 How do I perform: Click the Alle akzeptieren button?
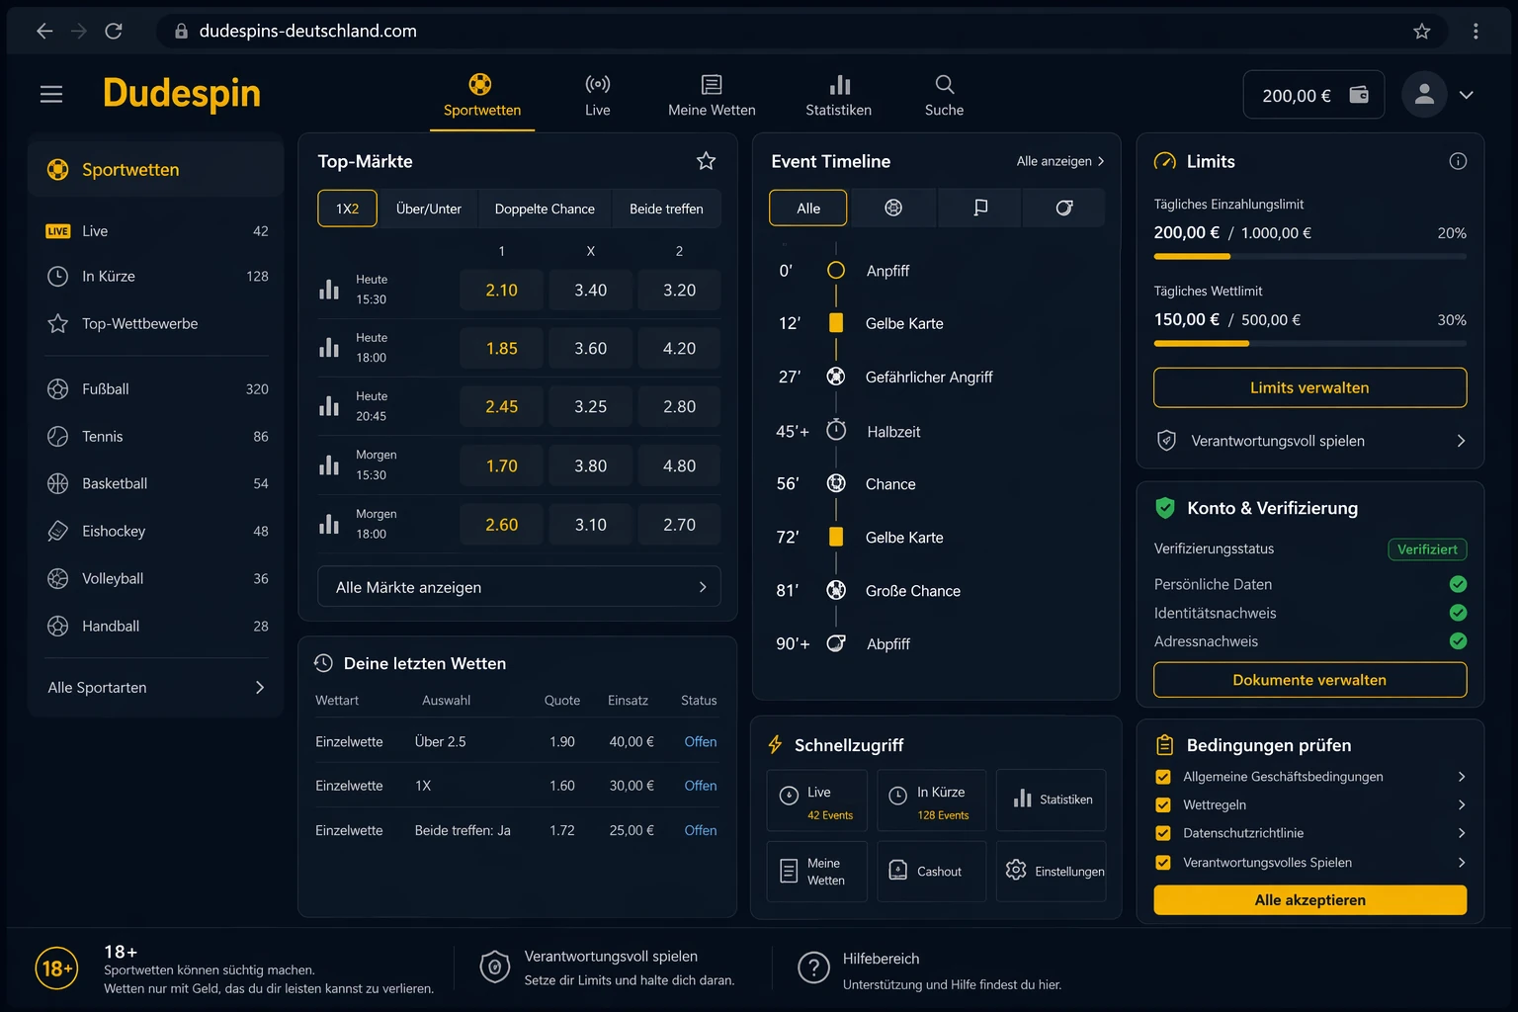tap(1309, 900)
